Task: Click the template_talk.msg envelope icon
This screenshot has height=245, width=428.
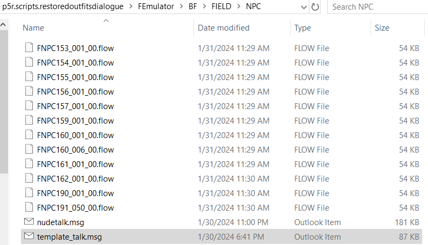Action: pos(29,236)
